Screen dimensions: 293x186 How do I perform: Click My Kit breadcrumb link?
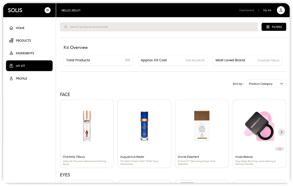267,10
